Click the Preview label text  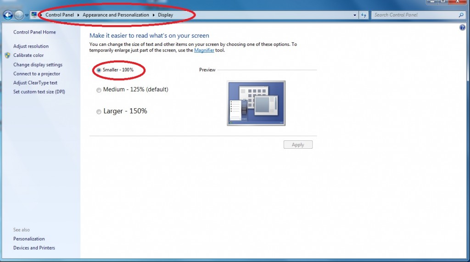[207, 70]
